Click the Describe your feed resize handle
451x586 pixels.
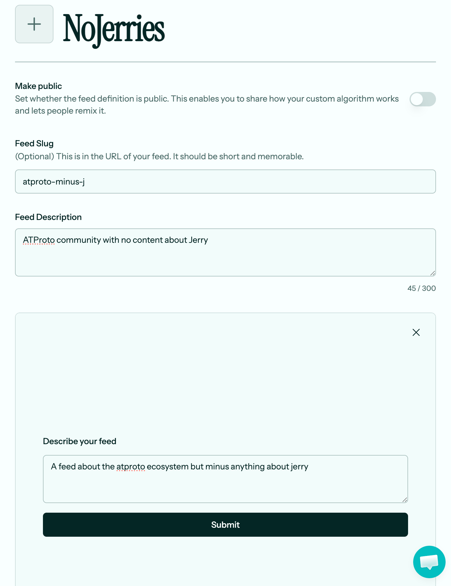(404, 499)
